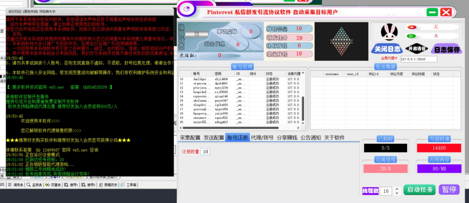Open the 公告通知 tab
The width and height of the screenshot is (469, 203).
coord(311,138)
